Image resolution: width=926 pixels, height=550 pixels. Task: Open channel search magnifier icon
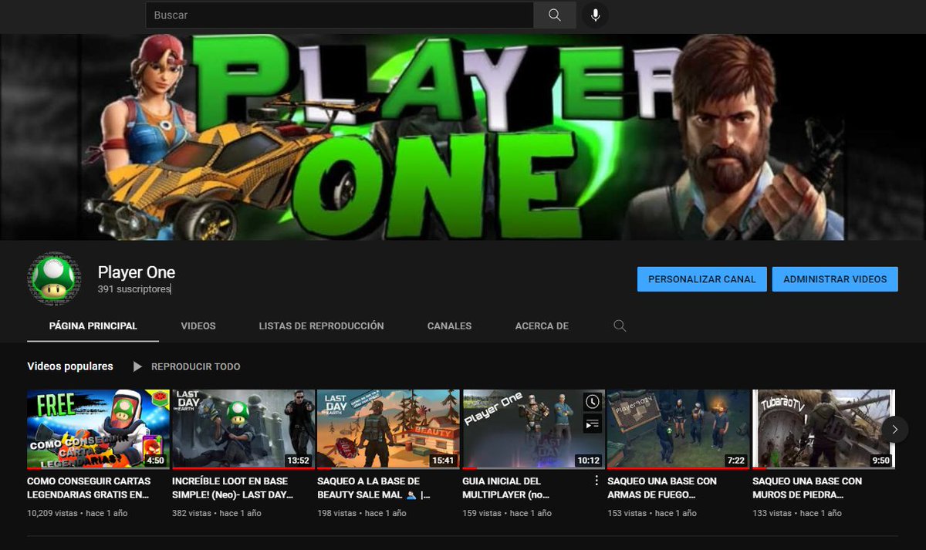click(620, 326)
